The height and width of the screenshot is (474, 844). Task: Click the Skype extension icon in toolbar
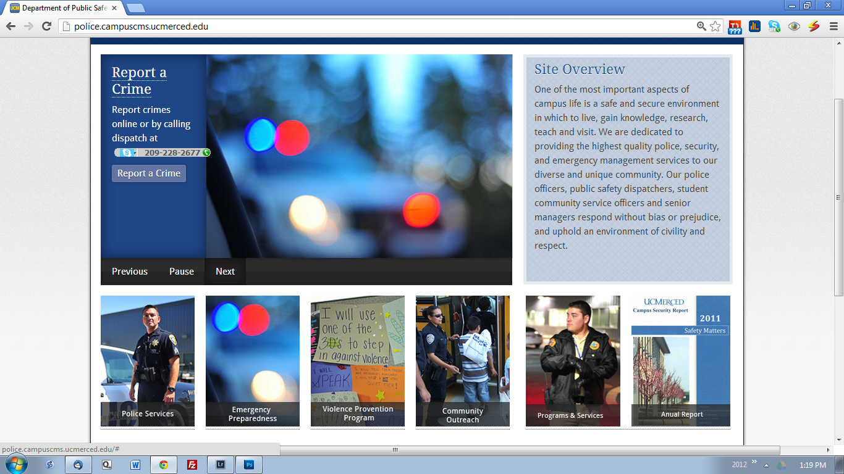(x=774, y=26)
